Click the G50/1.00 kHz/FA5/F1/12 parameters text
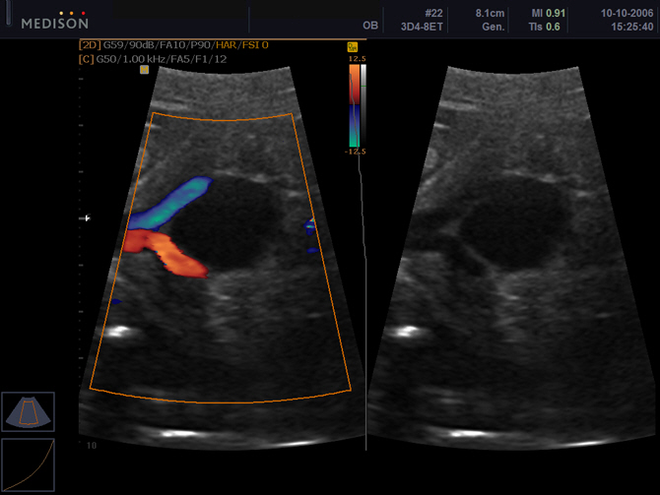 click(x=162, y=59)
